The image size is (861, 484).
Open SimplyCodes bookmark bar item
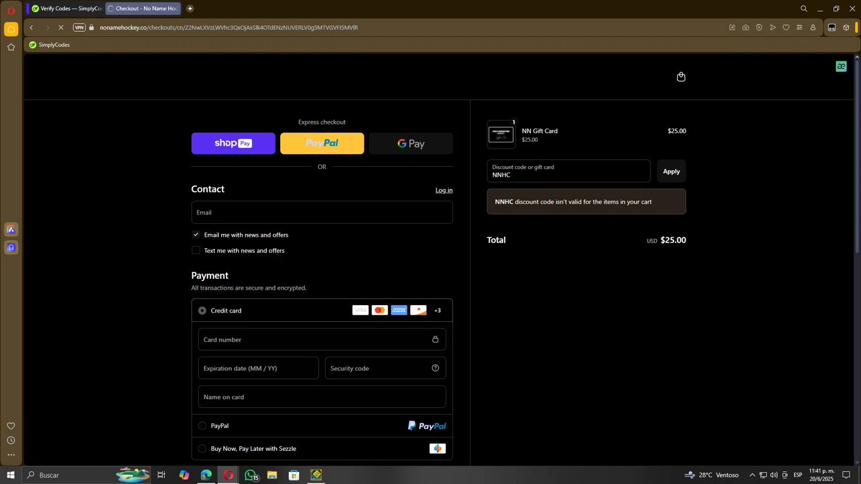[49, 45]
